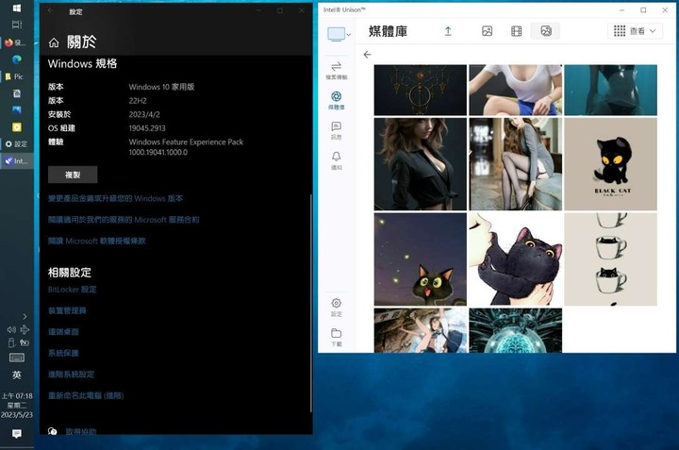Open the black cat with fireflies thumbnail

point(421,259)
